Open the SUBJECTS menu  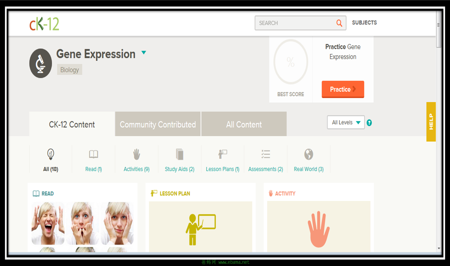(364, 23)
